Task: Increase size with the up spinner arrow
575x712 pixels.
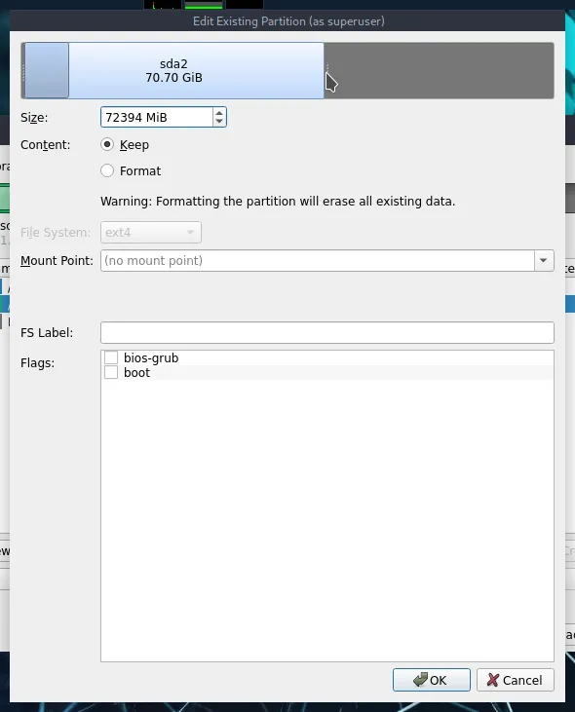Action: coord(219,113)
